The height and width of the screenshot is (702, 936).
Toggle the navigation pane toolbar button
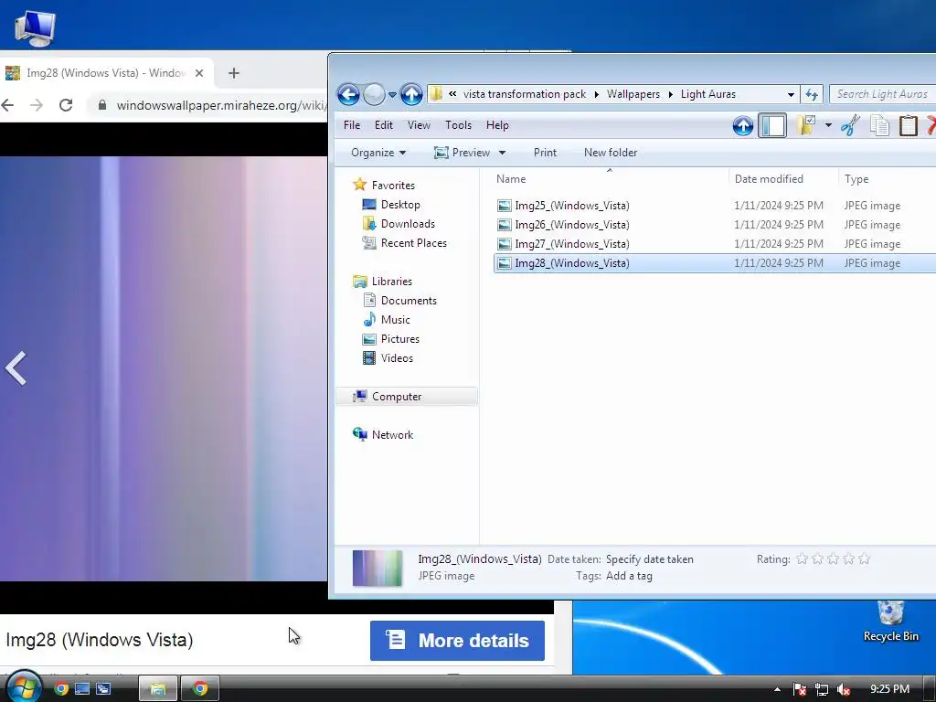771,125
